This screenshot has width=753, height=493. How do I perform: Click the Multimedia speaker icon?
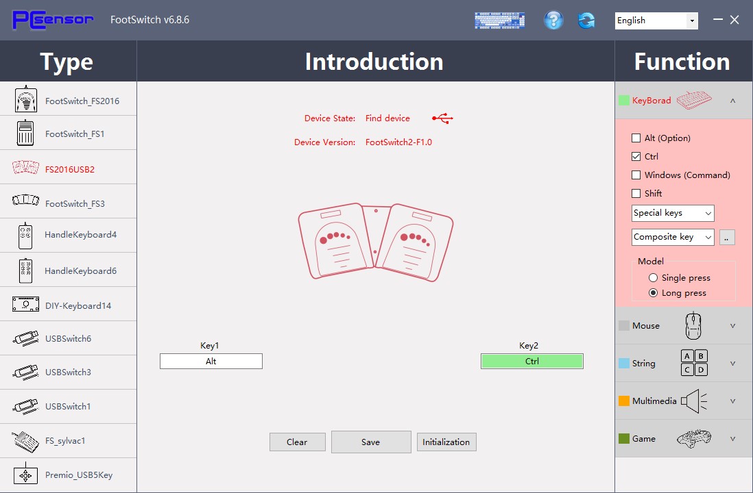tap(694, 401)
